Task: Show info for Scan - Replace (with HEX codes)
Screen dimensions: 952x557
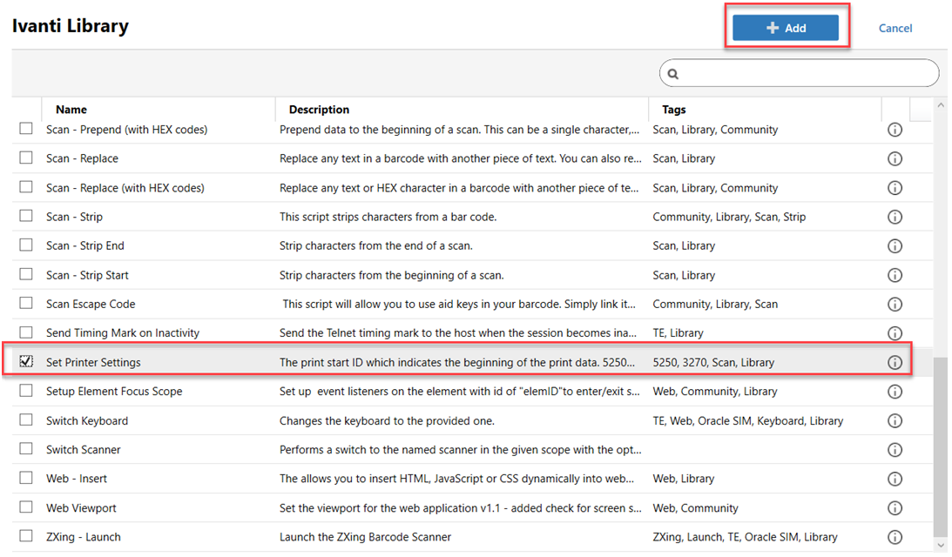Action: point(895,188)
